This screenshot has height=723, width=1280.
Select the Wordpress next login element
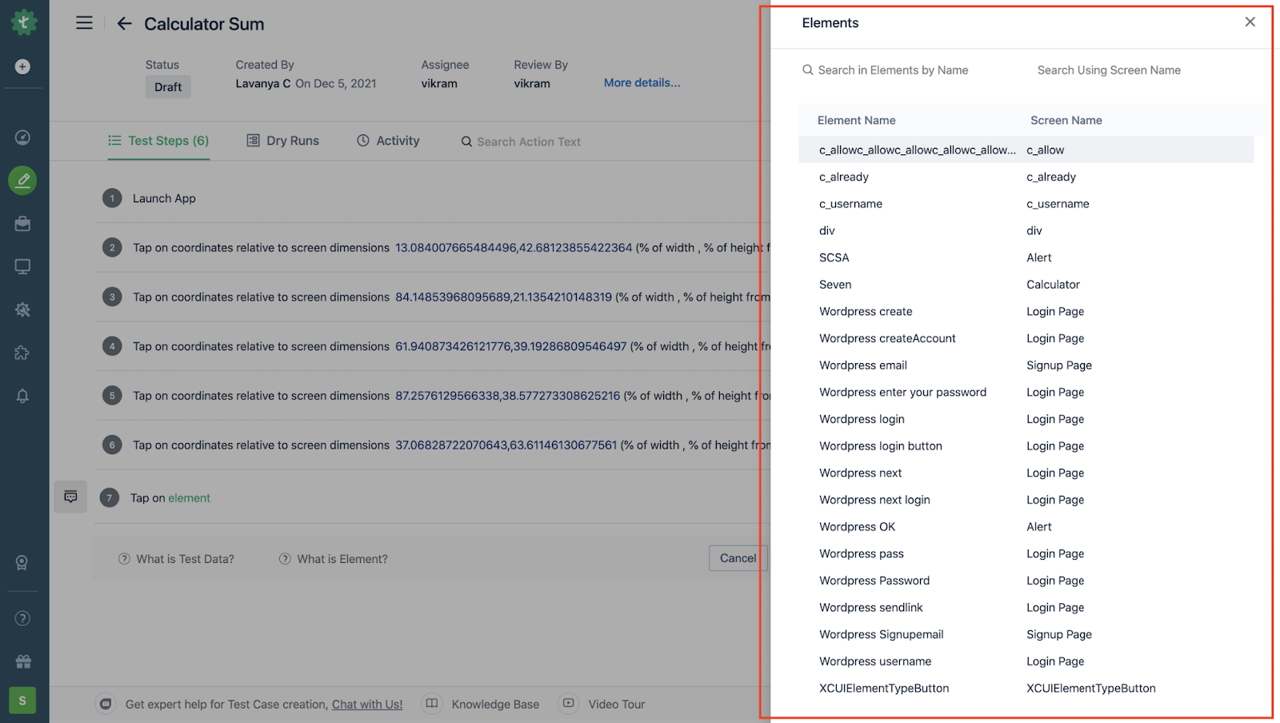click(x=1026, y=500)
